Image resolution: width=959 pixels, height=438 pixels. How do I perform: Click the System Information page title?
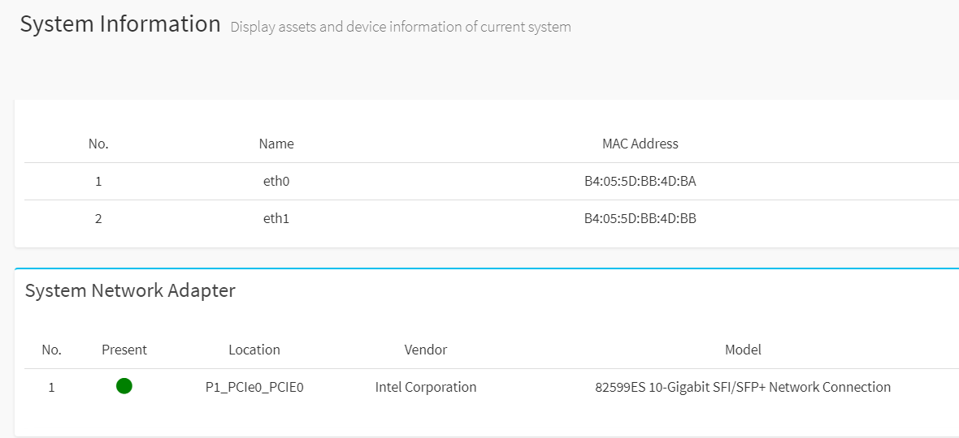pos(120,24)
